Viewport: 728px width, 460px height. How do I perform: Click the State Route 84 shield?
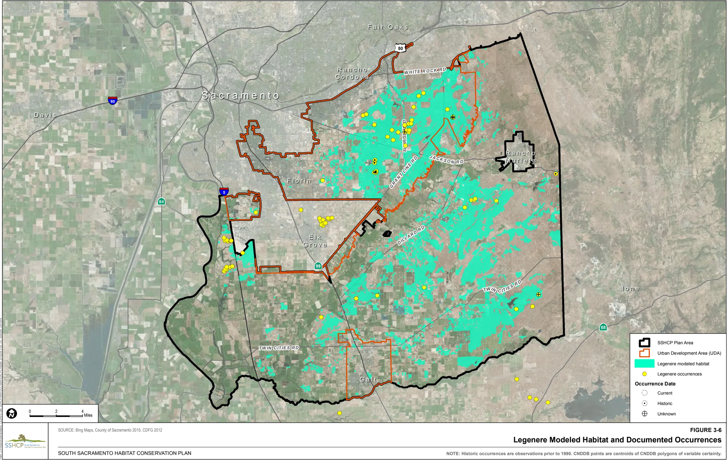click(x=161, y=201)
